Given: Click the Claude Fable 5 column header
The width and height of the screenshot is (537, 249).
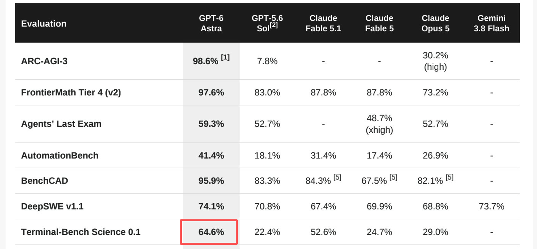Looking at the screenshot, I should (x=379, y=23).
